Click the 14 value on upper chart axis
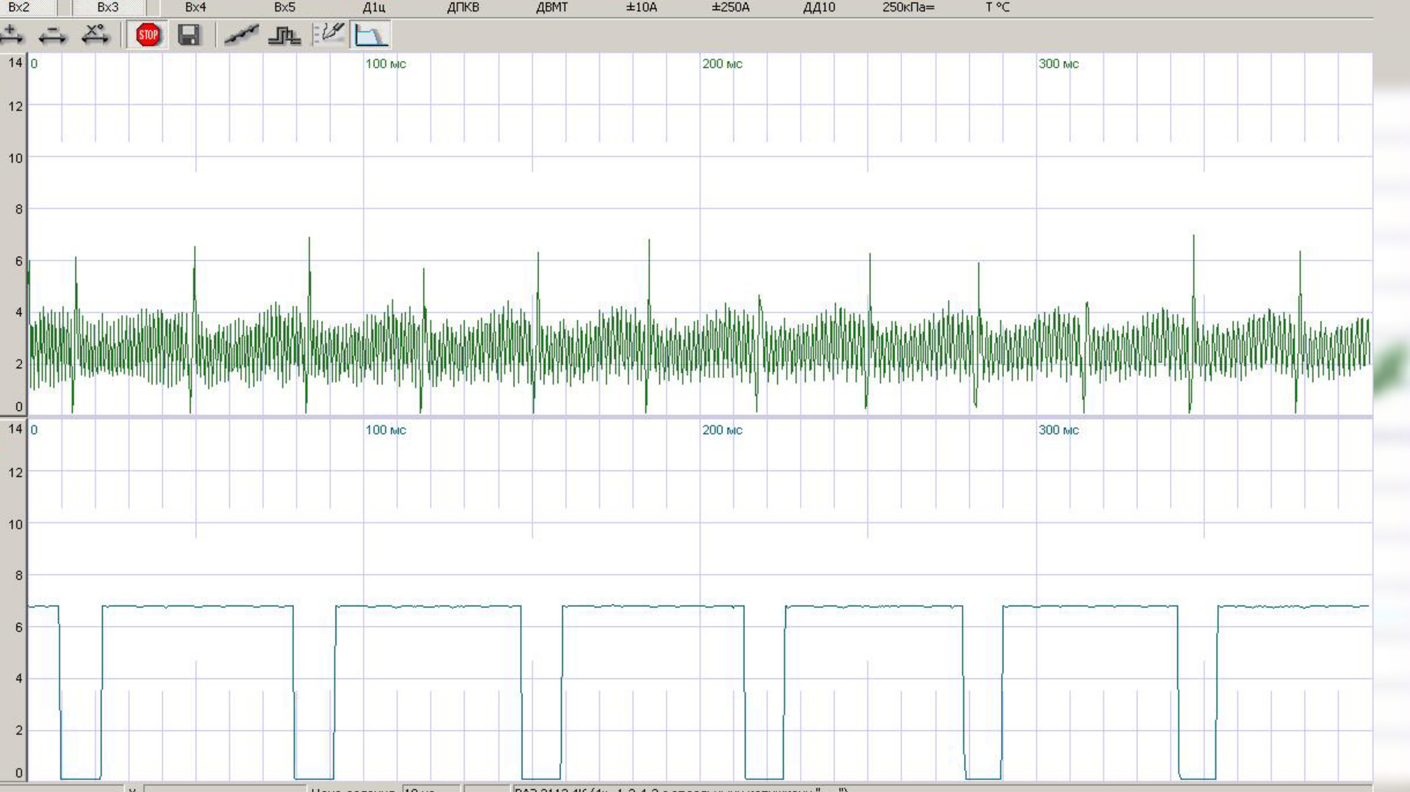This screenshot has width=1410, height=792. tap(15, 63)
